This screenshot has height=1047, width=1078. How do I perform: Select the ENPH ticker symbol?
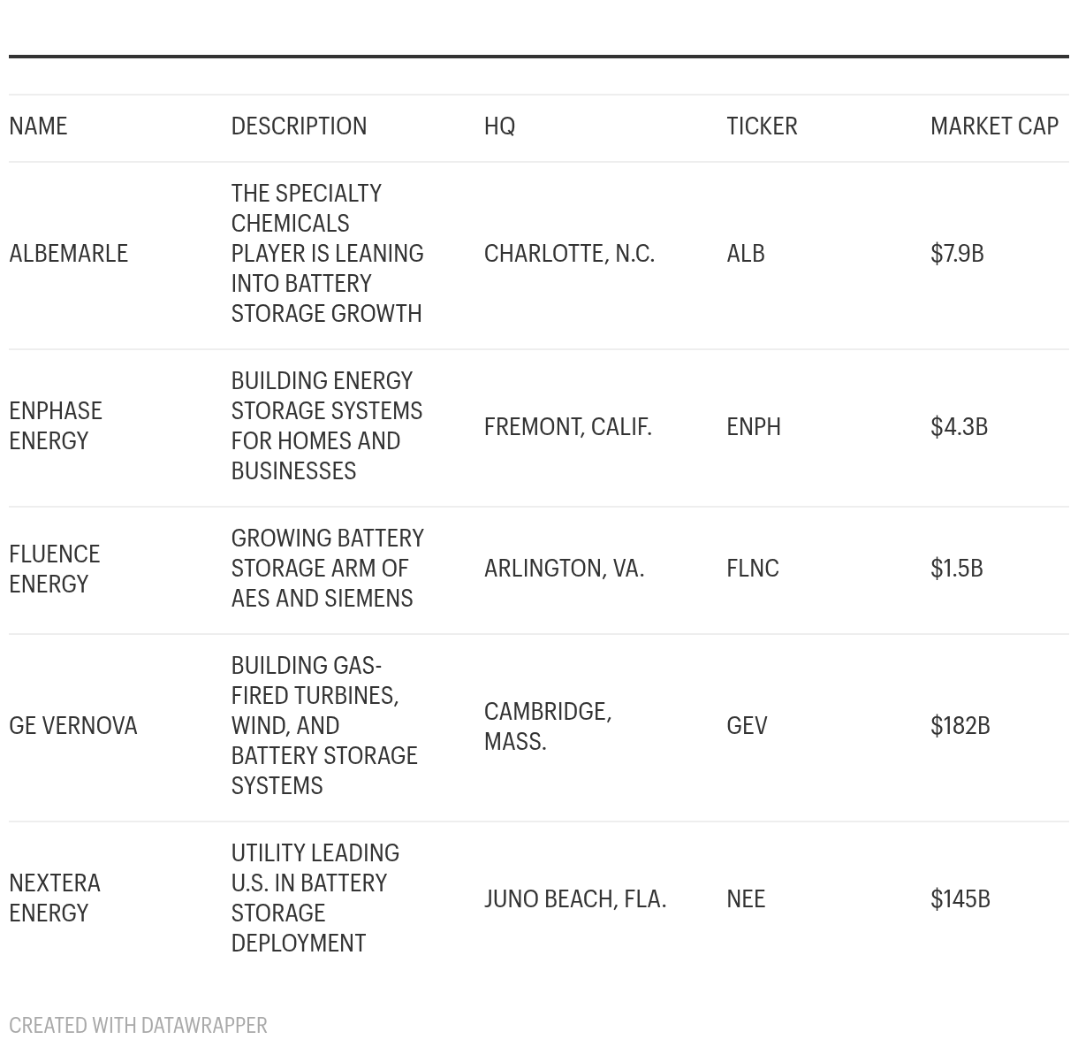click(x=754, y=426)
